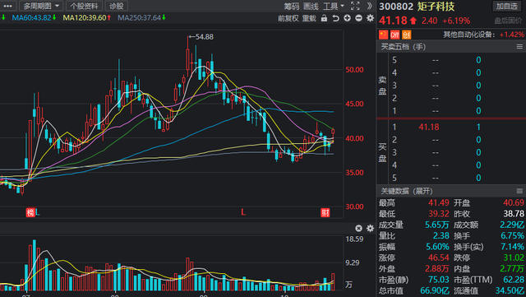Image resolution: width=526 pixels, height=297 pixels.
Task: Click 加自选 button
Action: click(507, 6)
